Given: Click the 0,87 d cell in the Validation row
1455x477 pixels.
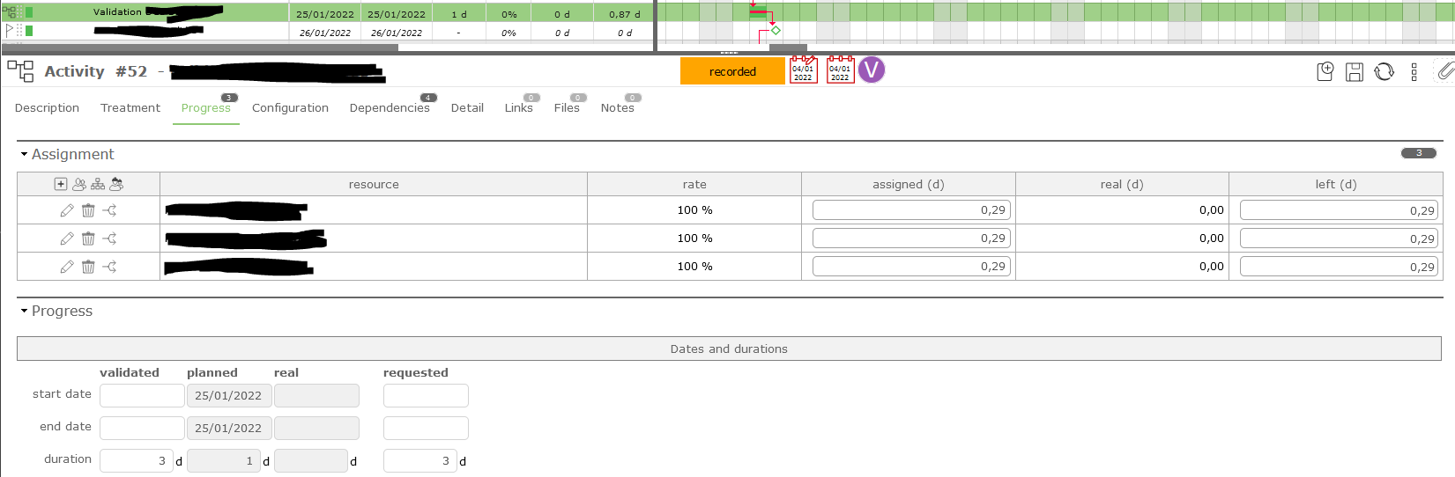Looking at the screenshot, I should click(x=624, y=14).
